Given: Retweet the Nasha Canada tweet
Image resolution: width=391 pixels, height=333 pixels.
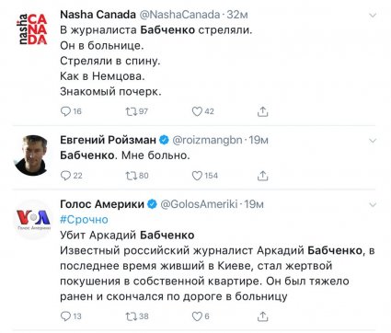Looking at the screenshot, I should pyautogui.click(x=132, y=111).
